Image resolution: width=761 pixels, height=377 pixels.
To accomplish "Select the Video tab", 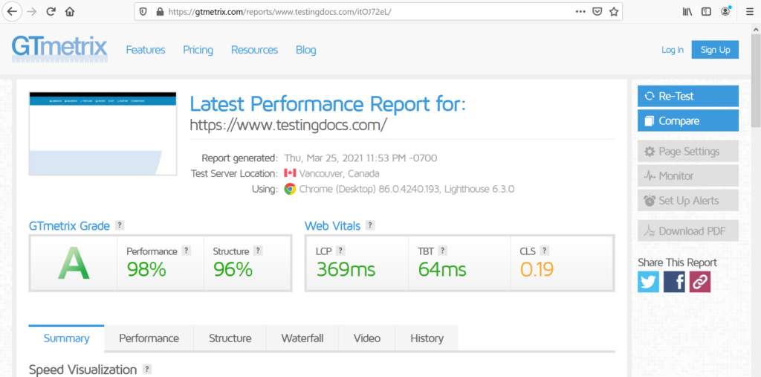I will point(367,338).
